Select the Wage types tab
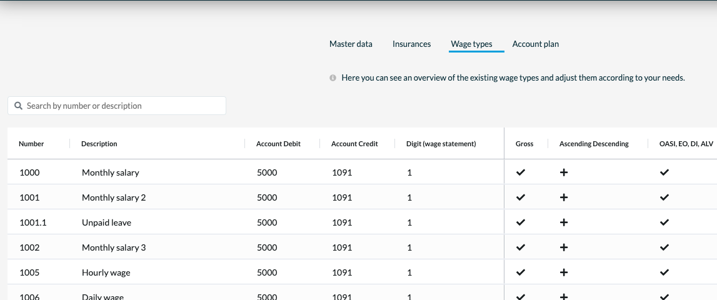717x300 pixels. (471, 44)
